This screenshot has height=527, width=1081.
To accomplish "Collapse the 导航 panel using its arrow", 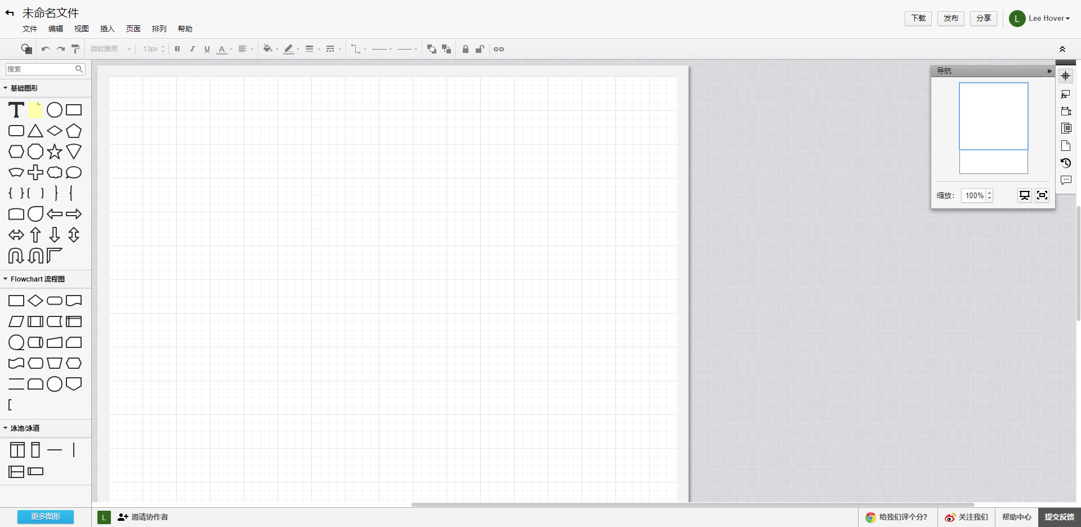I will click(x=1049, y=71).
